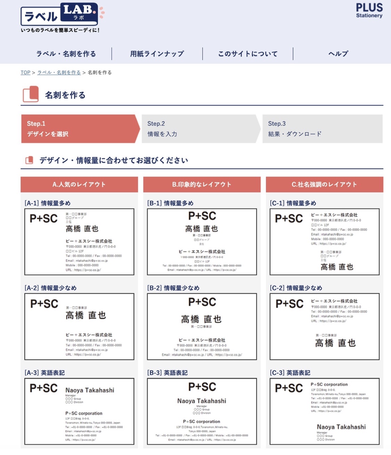Click the A.人気のレイアウト column header
The width and height of the screenshot is (391, 455).
pos(79,184)
